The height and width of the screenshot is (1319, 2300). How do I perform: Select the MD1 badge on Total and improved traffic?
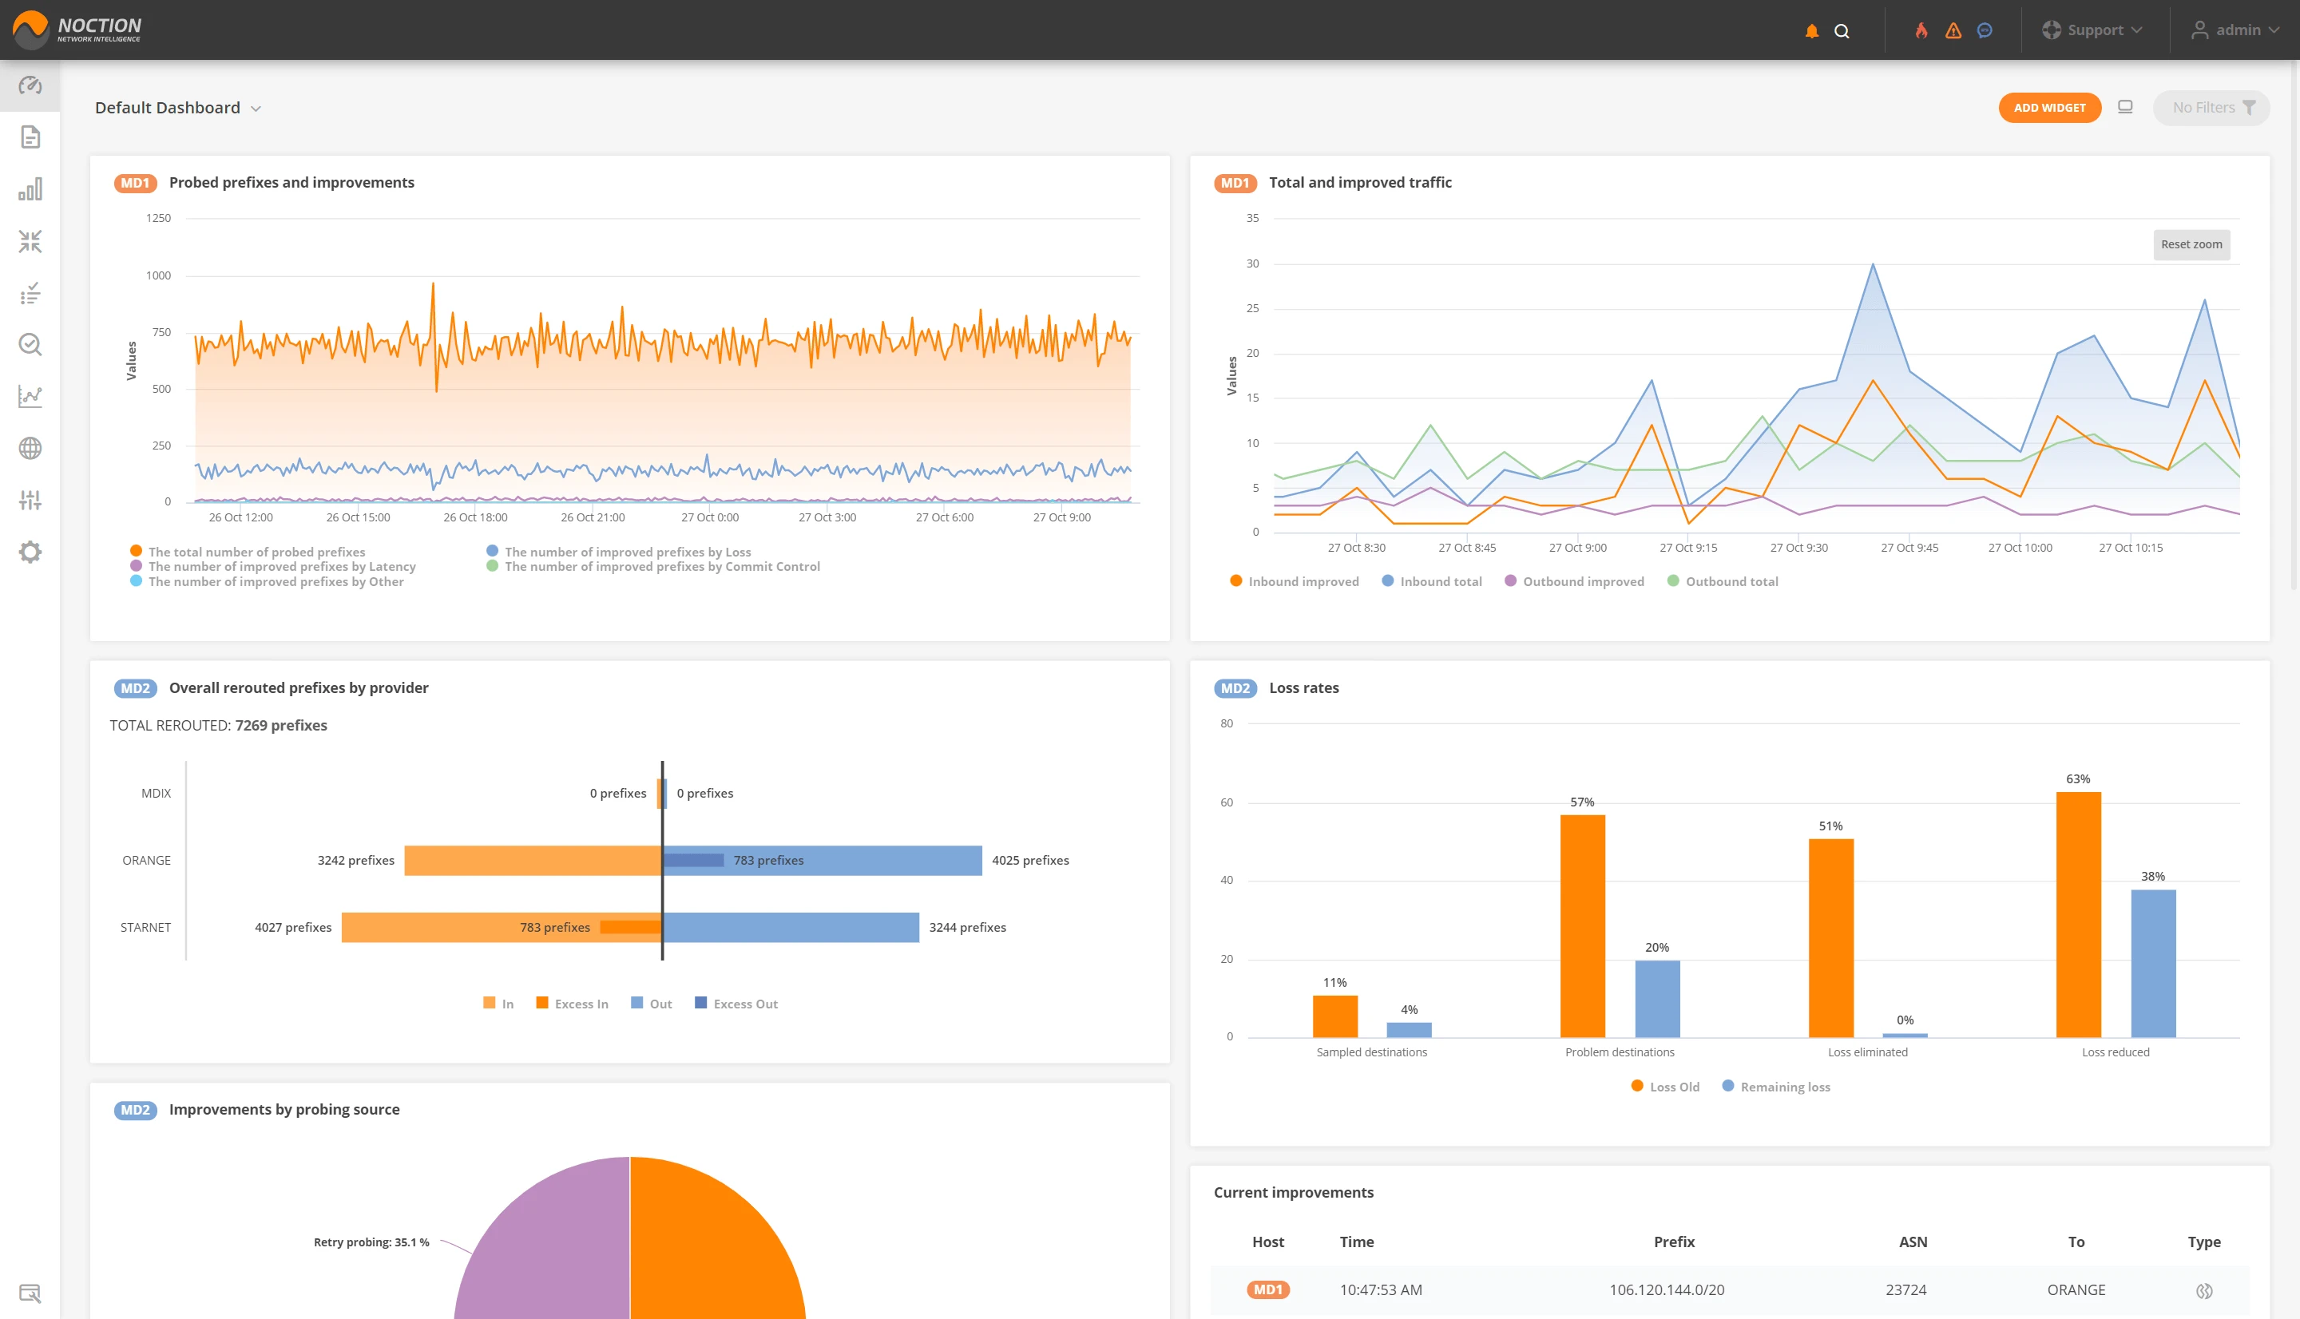coord(1234,182)
